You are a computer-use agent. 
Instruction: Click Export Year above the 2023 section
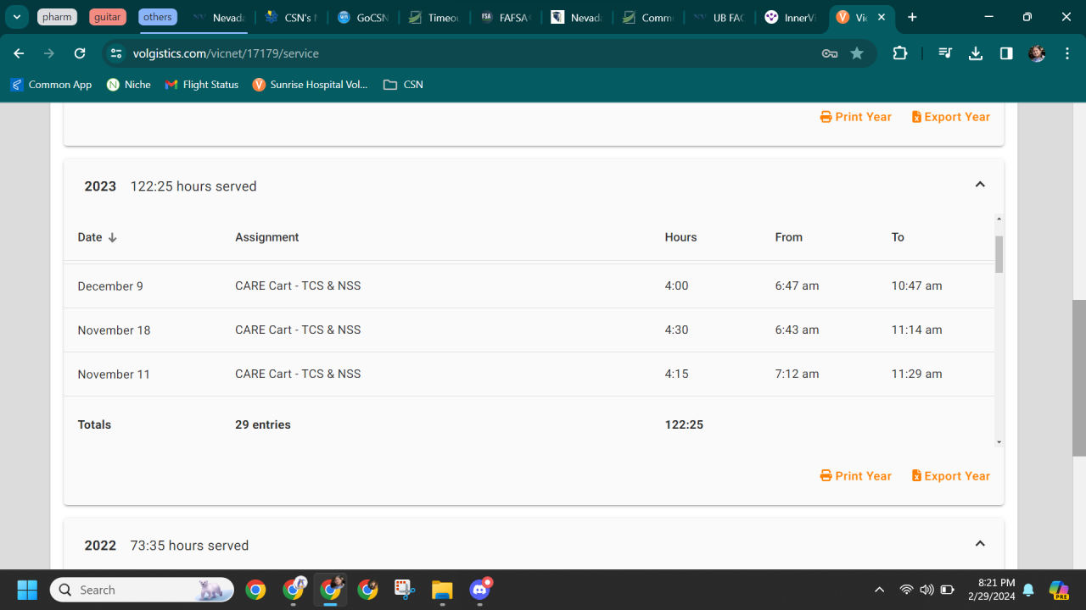pyautogui.click(x=951, y=117)
